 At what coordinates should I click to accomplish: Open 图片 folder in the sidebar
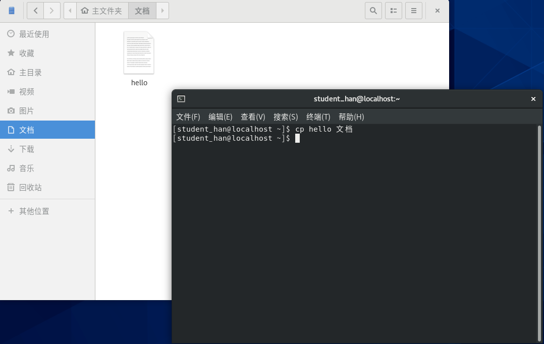[47, 110]
